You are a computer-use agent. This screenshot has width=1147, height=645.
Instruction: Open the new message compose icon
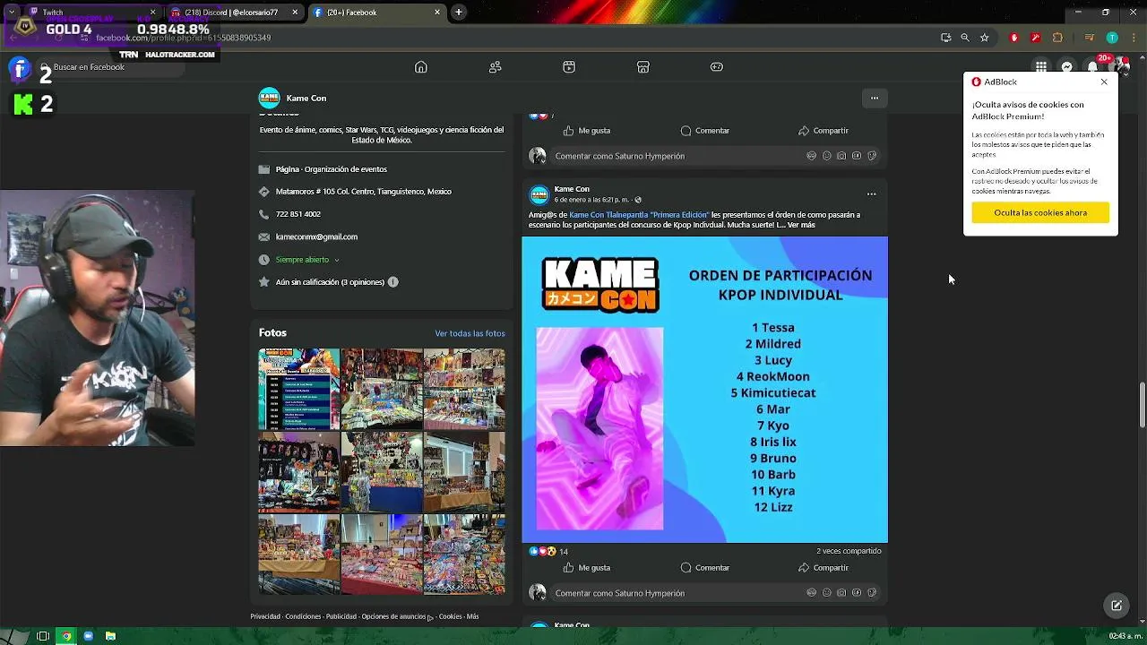coord(1117,606)
